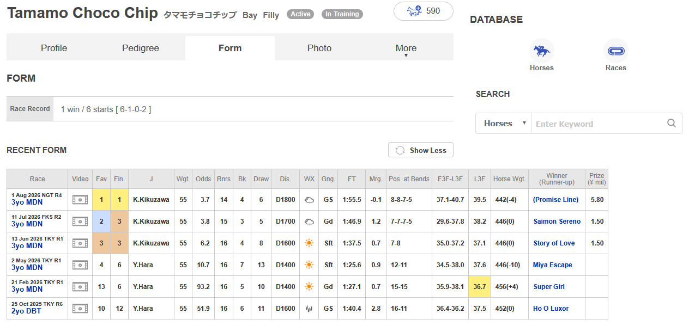Click the sunny weather icon for 21 Feb race
This screenshot has width=695, height=332.
[x=309, y=287]
